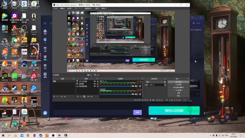Expand chevron in the right panel behind OBS
Viewport: 245px width, 138px height.
(x=198, y=94)
